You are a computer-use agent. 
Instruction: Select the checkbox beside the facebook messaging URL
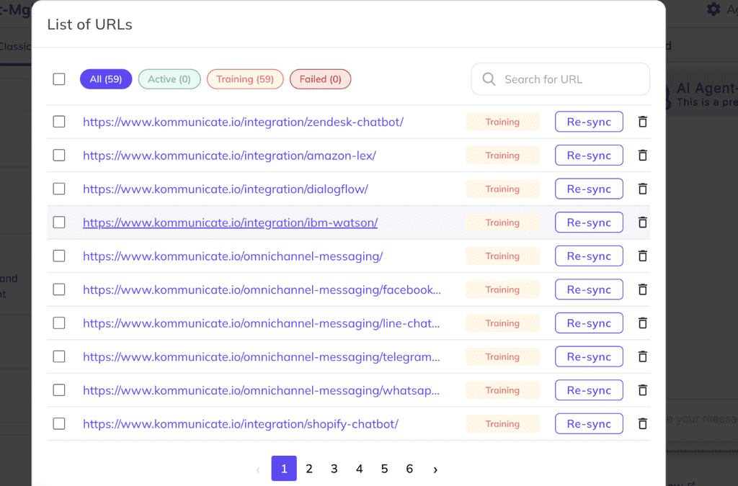(58, 289)
